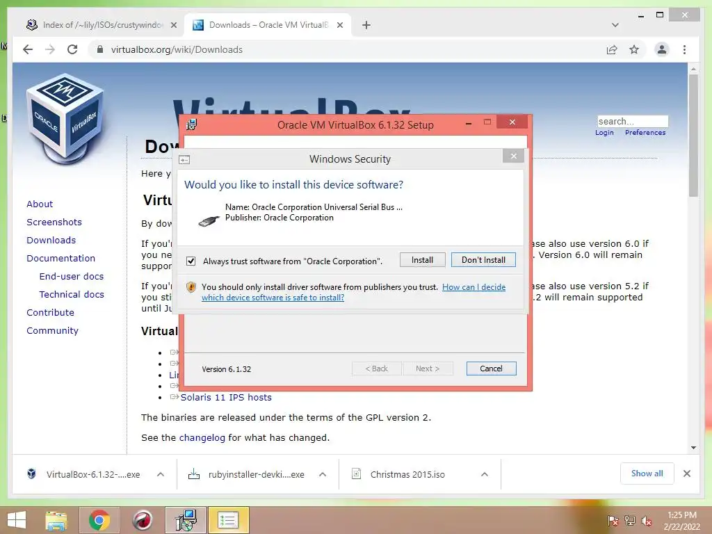This screenshot has height=534, width=712.
Task: Open the Solaris 11 IPS hosts link
Action: [226, 397]
